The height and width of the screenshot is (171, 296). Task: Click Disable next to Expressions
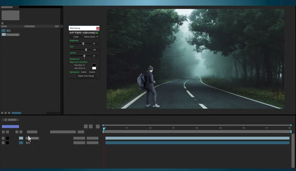(92, 72)
